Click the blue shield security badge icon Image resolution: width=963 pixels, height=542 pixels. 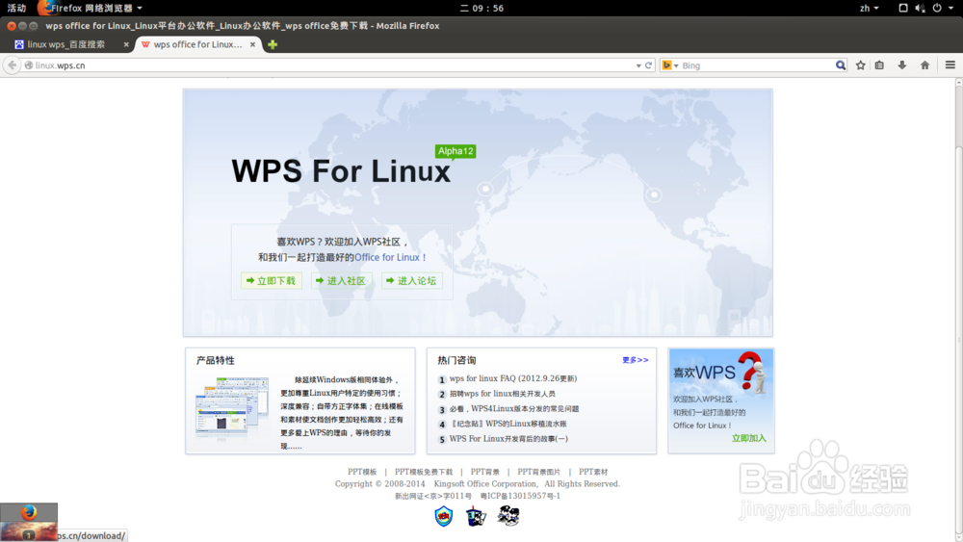(x=443, y=516)
